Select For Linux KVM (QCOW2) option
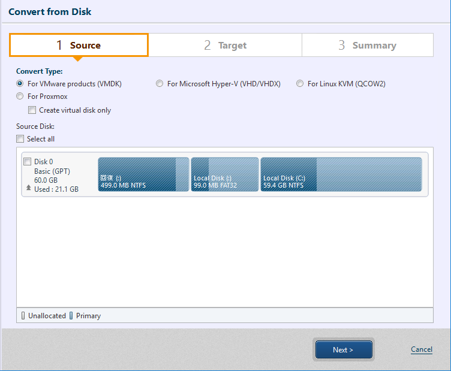Screen dimensions: 451x371 300,84
